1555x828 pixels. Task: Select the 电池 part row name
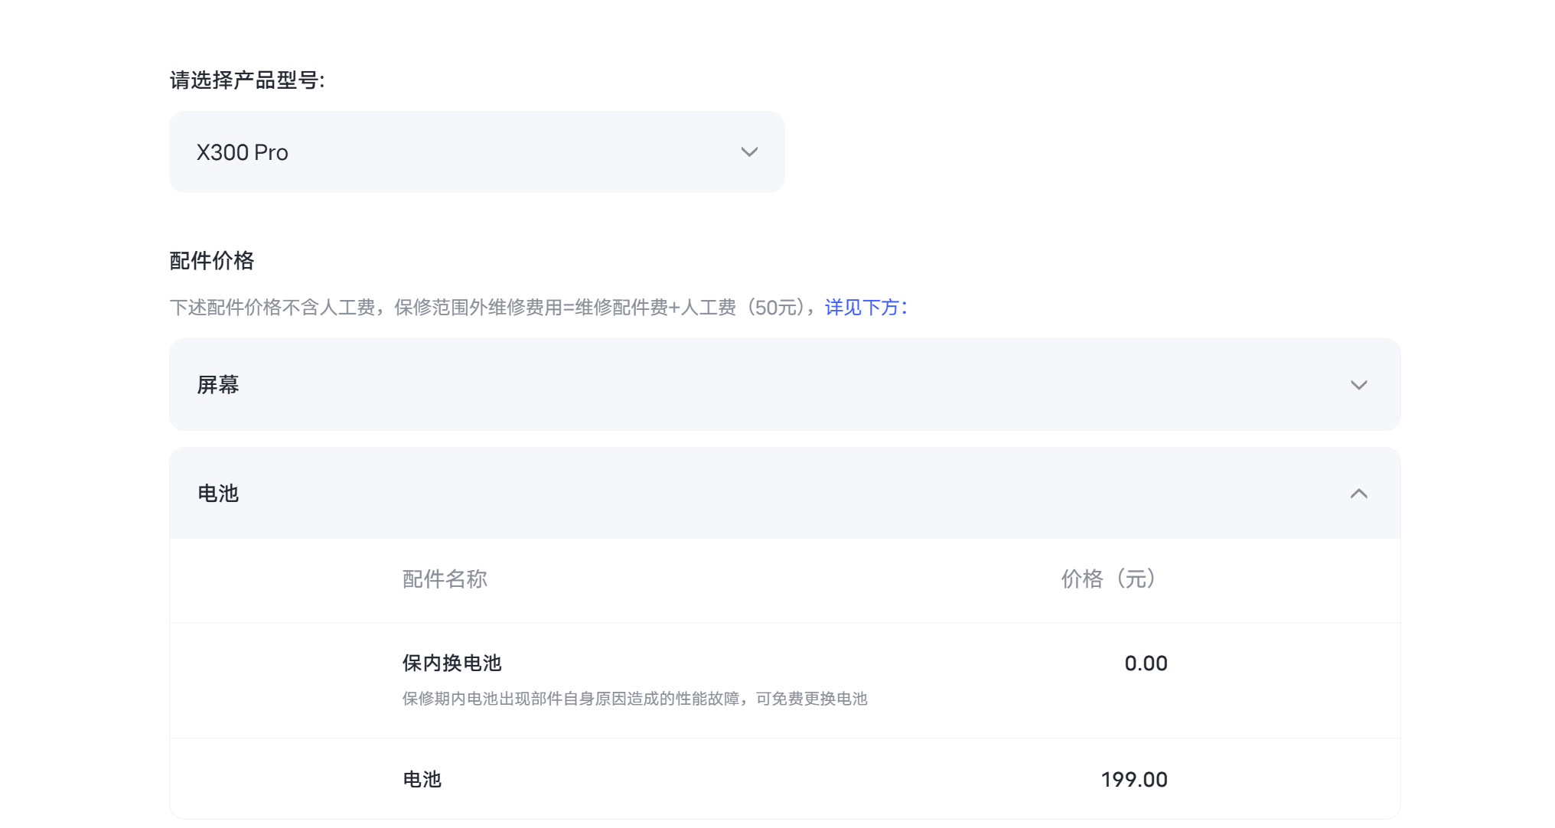pos(422,780)
